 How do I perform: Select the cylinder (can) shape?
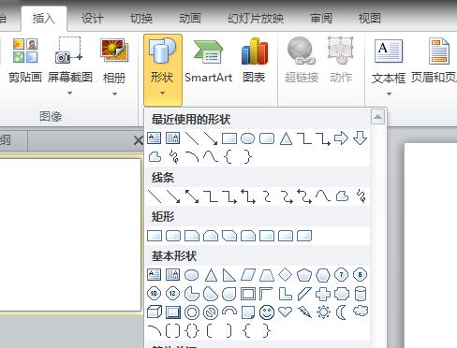click(361, 294)
